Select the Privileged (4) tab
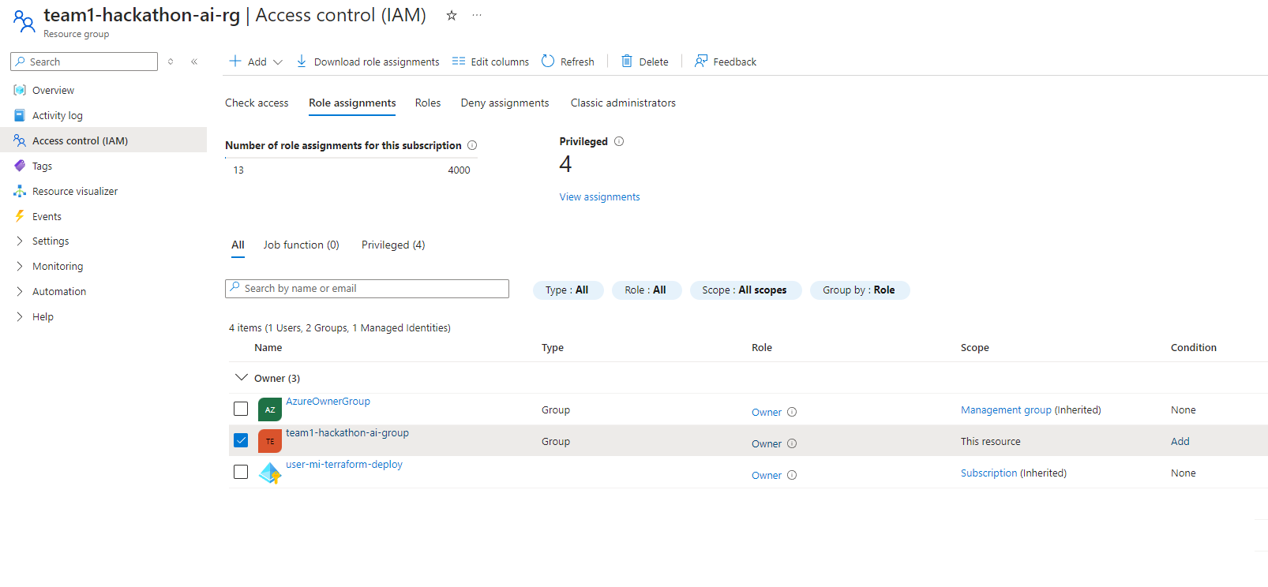 click(393, 245)
